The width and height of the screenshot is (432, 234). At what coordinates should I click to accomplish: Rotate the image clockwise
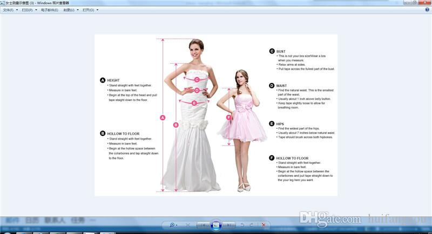[x=252, y=225]
